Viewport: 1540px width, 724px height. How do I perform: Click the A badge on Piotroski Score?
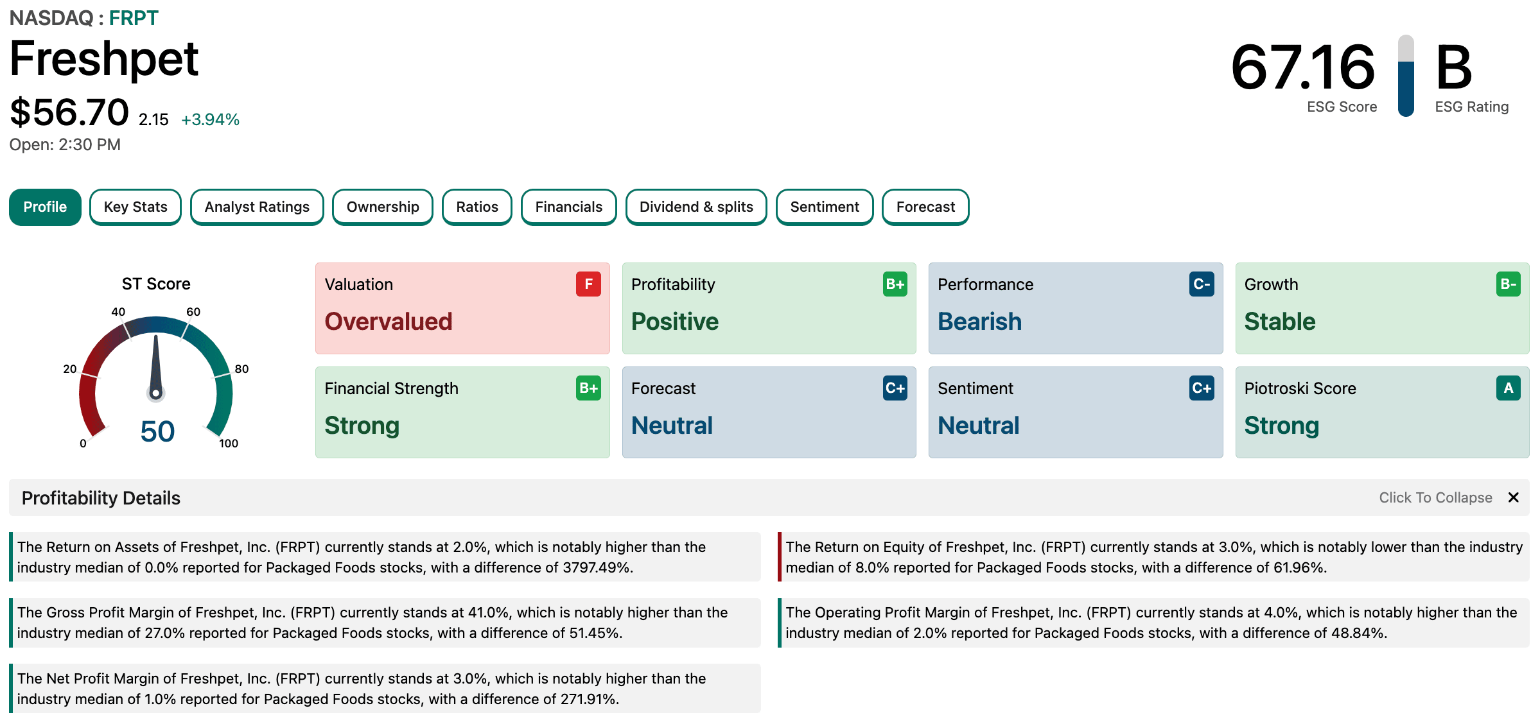tap(1508, 388)
